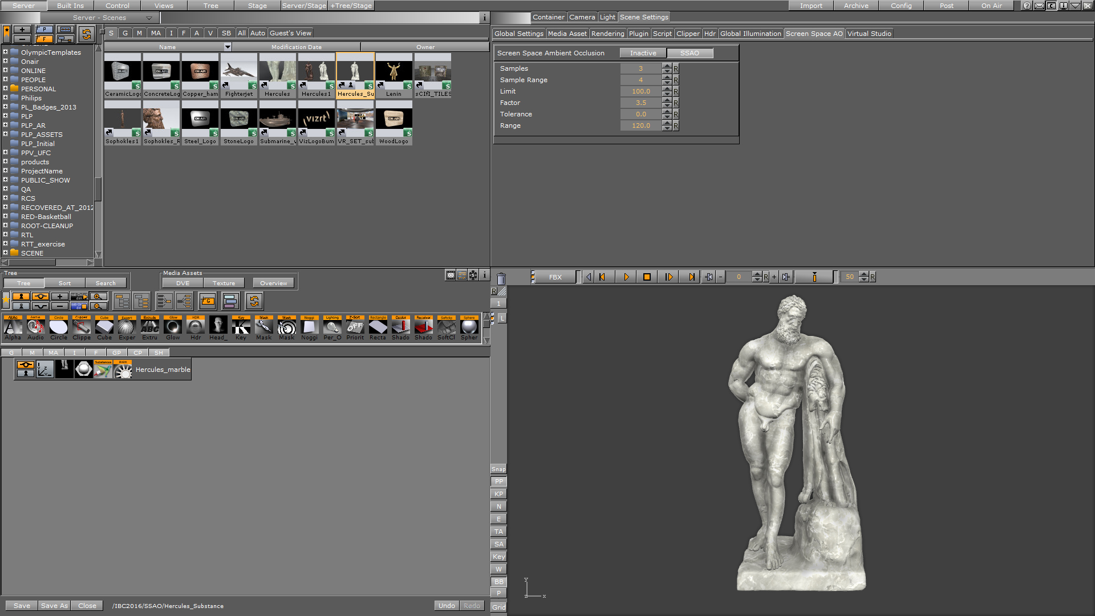Expand the OlympicTemplates folder
This screenshot has width=1095, height=616.
point(6,52)
